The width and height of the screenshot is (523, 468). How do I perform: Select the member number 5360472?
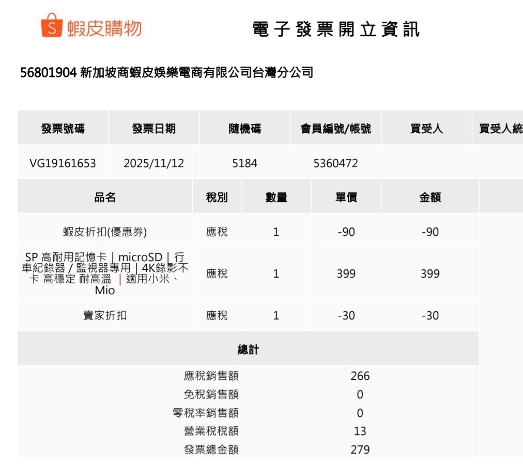click(336, 164)
